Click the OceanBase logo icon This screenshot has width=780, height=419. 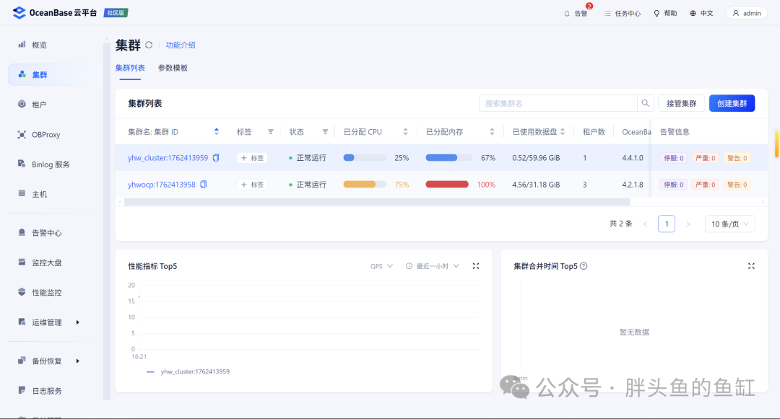[x=19, y=13]
